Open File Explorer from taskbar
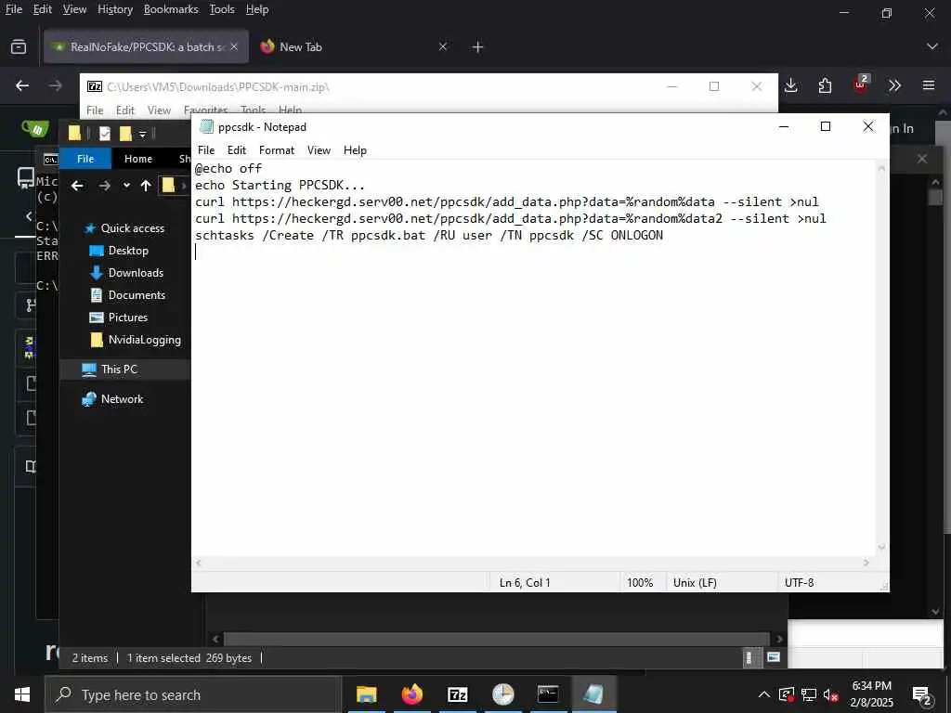 366,694
